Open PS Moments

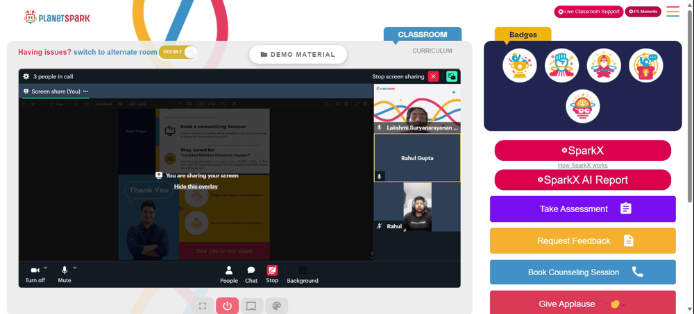(643, 12)
